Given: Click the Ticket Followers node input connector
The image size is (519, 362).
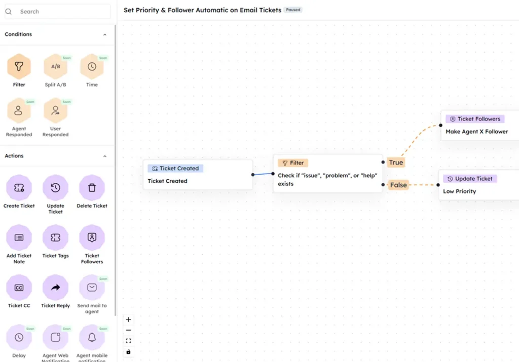Looking at the screenshot, I should coord(440,125).
